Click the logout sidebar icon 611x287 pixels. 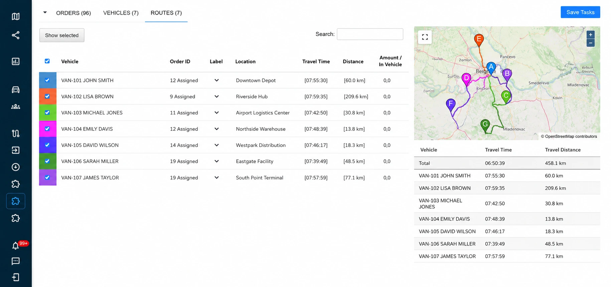(16, 277)
